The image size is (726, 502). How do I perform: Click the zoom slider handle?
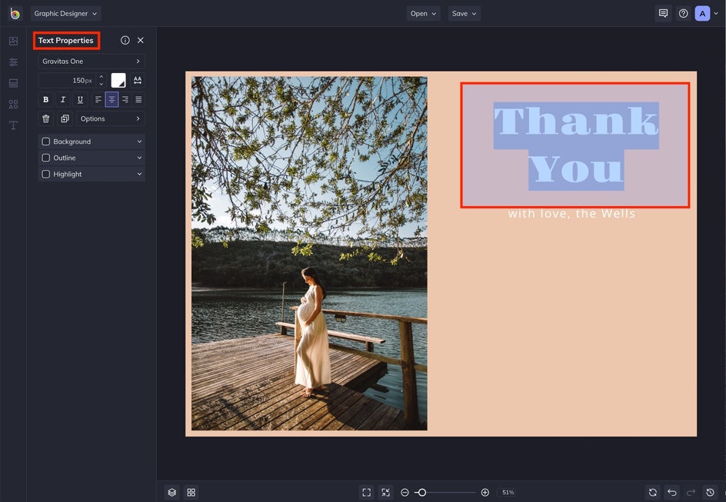tap(421, 492)
